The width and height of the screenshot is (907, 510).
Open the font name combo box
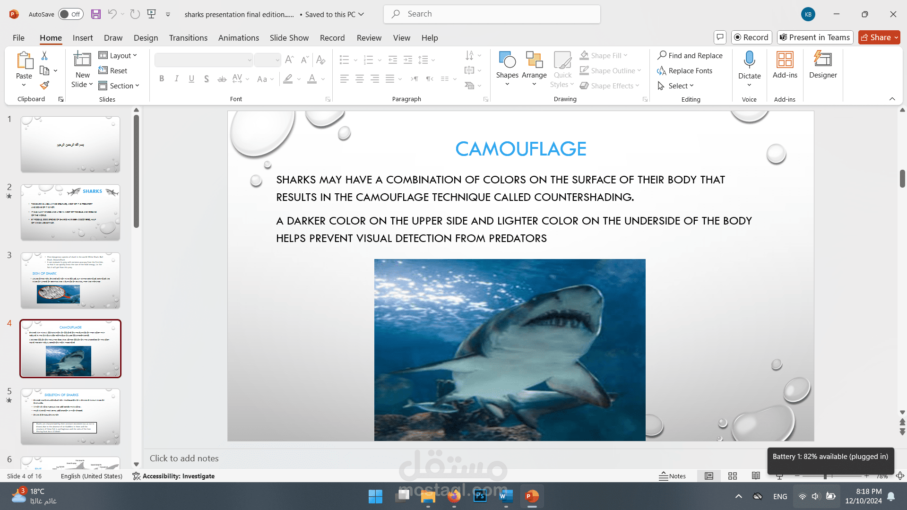[204, 60]
